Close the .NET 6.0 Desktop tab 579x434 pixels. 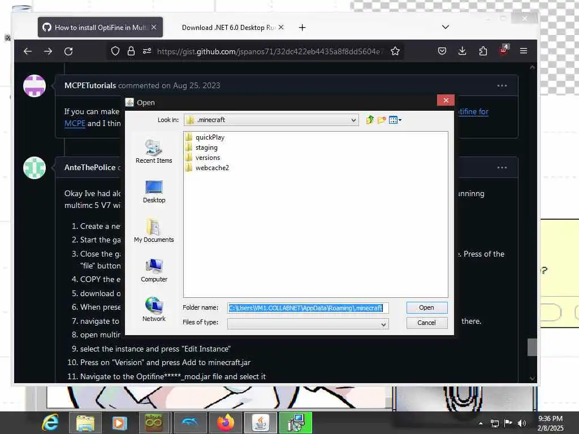(x=281, y=27)
